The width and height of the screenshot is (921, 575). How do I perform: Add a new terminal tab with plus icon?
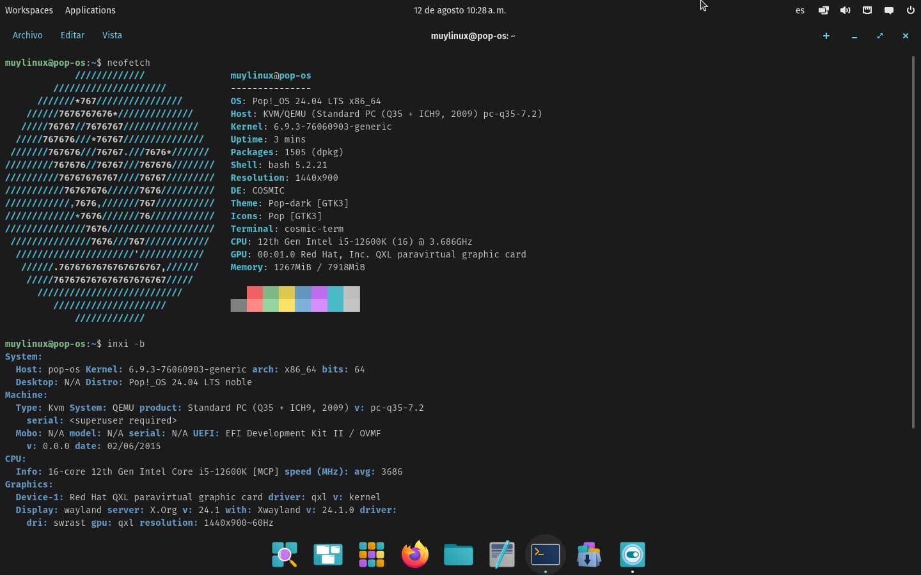pos(826,36)
